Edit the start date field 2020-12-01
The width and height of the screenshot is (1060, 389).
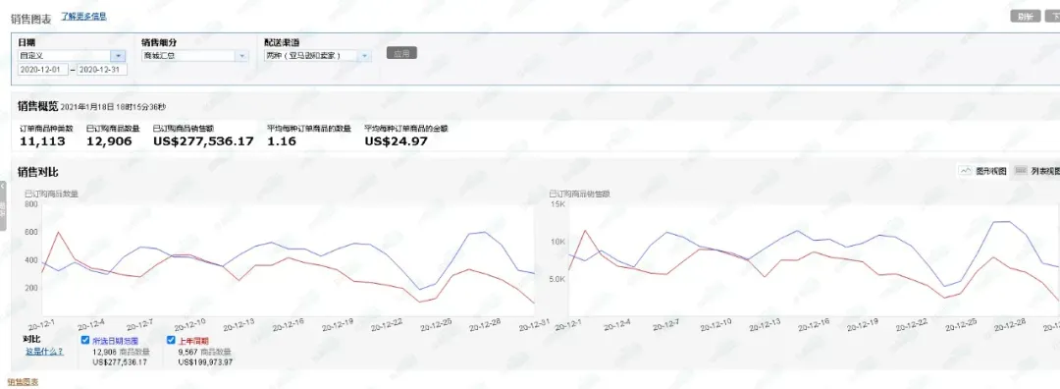[x=43, y=70]
